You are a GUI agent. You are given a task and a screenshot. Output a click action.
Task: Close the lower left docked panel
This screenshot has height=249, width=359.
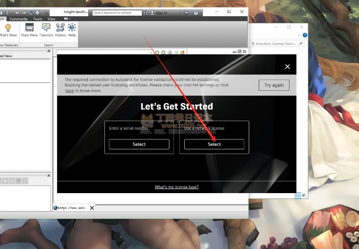point(48,175)
